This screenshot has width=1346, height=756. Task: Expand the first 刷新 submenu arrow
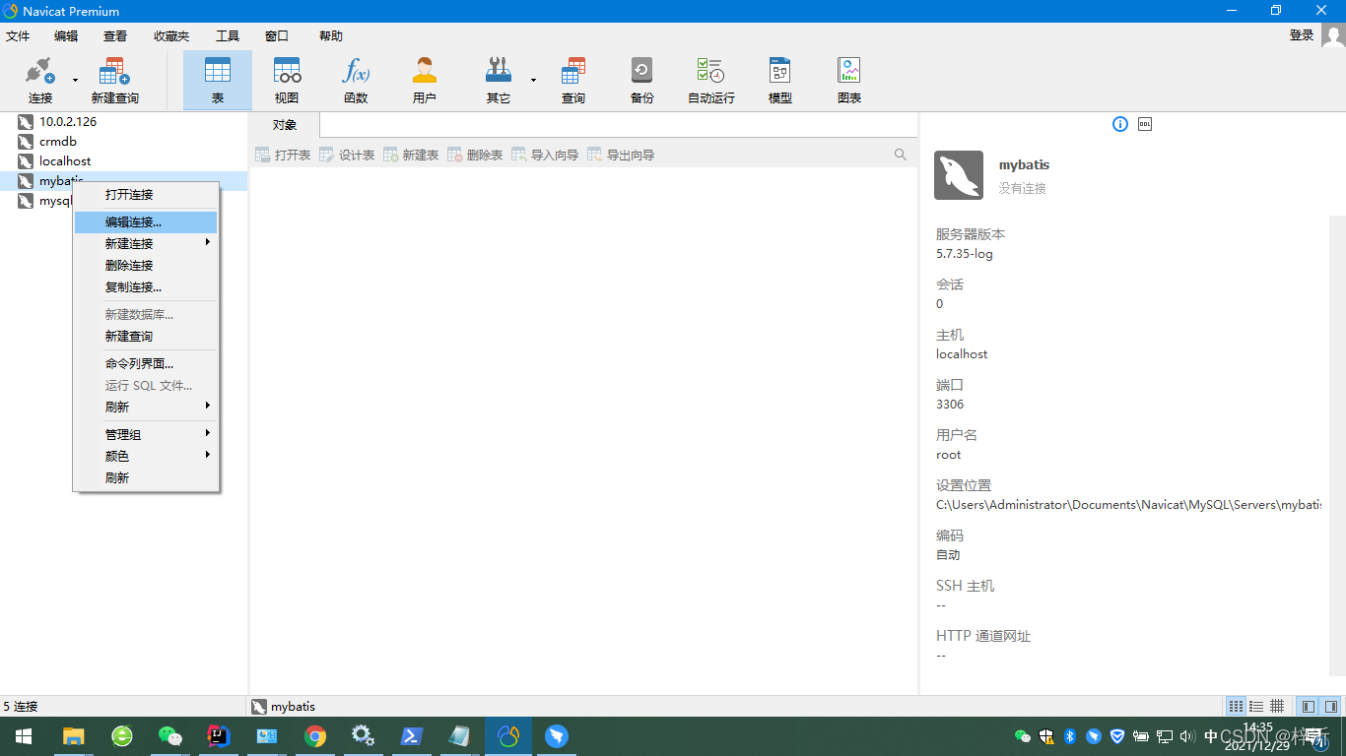pos(208,406)
